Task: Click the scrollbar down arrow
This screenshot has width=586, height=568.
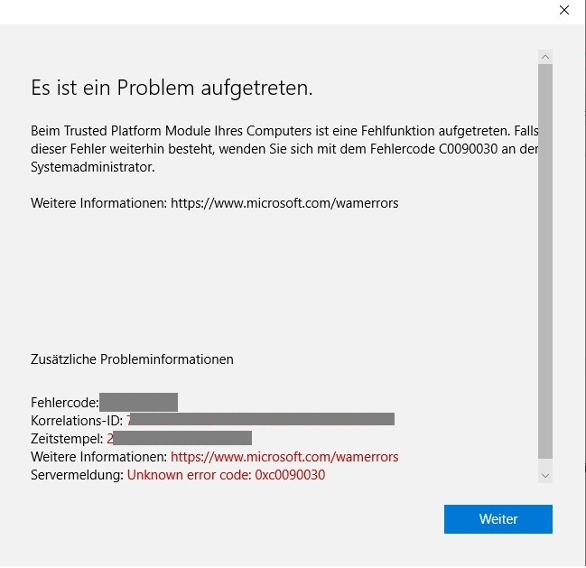Action: tap(544, 476)
